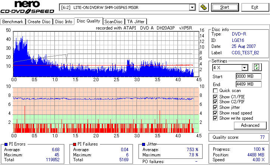Click the Nero CD-DVD Speed logo
This screenshot has width=270, height=165.
(27, 7)
